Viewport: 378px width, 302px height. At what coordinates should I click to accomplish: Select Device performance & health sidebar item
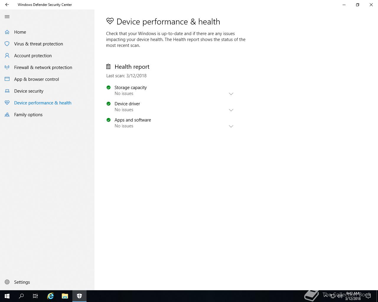click(x=47, y=103)
